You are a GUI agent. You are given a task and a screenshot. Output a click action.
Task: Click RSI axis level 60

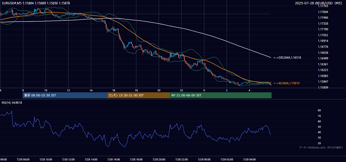(319, 121)
